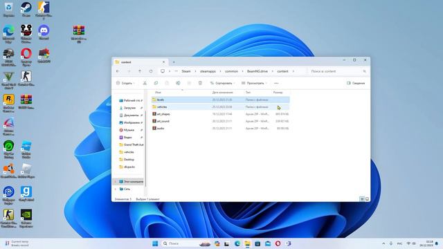Viewport: 443px width, 249px height.
Task: Delete the selected item with trash icon
Action: coord(200,83)
